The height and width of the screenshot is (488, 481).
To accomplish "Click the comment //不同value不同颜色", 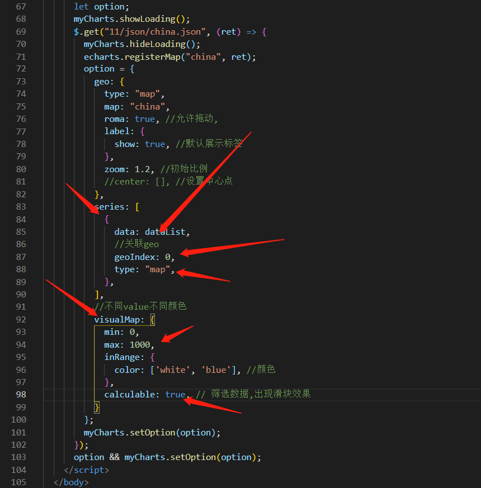I will tap(140, 306).
